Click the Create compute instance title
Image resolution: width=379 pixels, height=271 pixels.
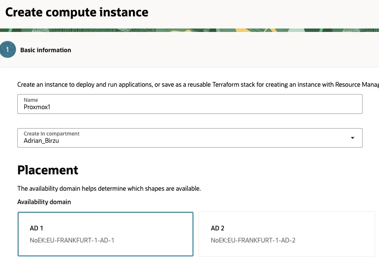click(76, 12)
